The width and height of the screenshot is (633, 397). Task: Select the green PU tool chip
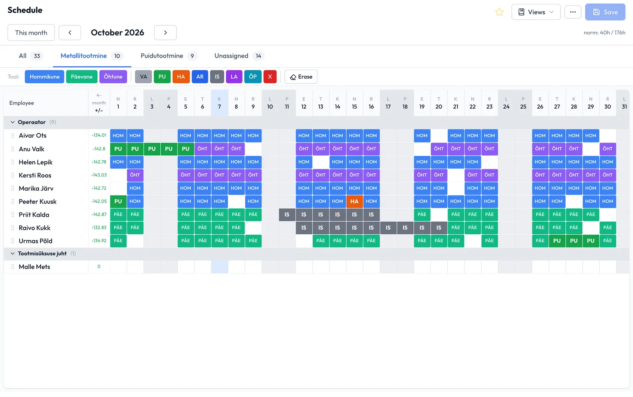162,77
